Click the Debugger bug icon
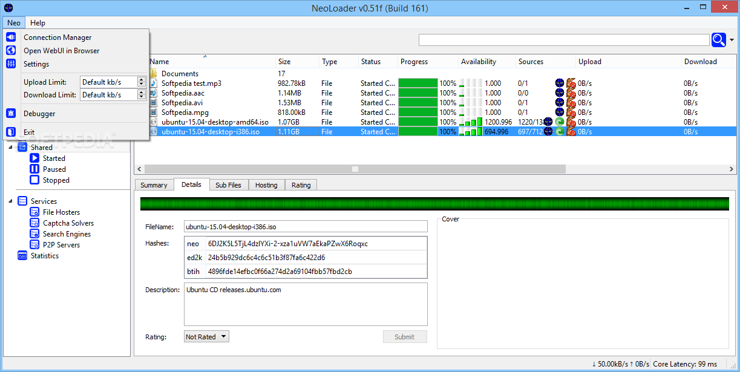 [11, 114]
